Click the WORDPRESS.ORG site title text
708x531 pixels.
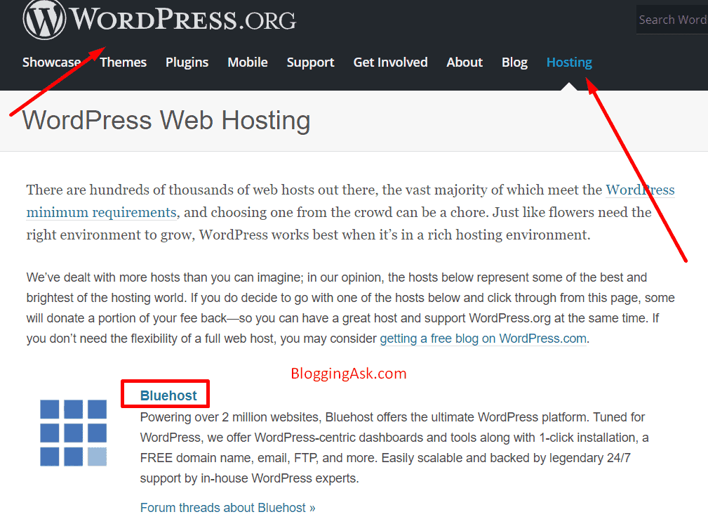pos(183,20)
